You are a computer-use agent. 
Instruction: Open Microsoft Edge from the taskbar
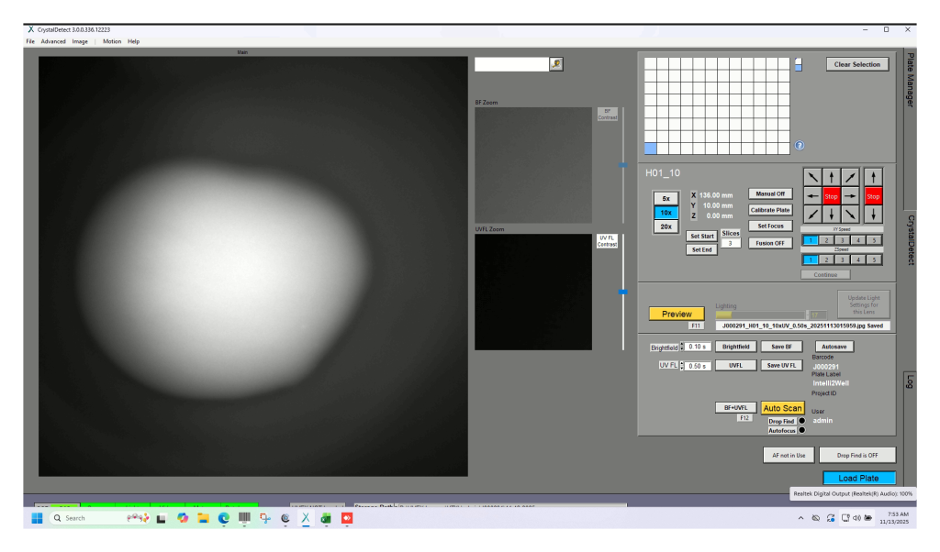(x=223, y=518)
